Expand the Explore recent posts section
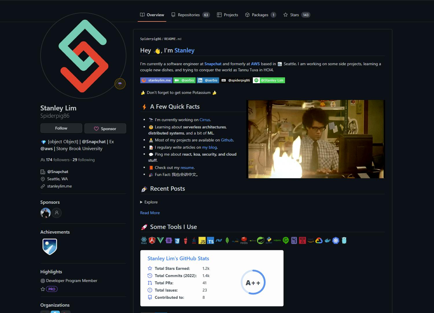This screenshot has height=313, width=434. point(149,202)
